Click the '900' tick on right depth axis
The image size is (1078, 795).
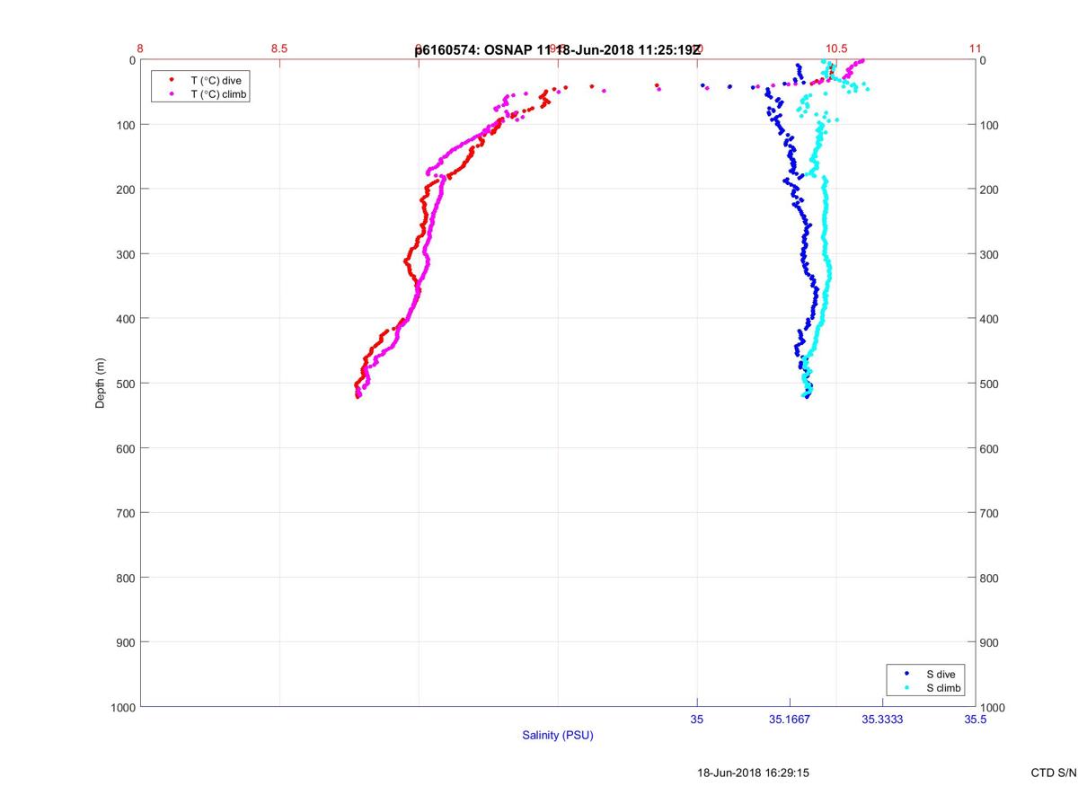point(990,642)
